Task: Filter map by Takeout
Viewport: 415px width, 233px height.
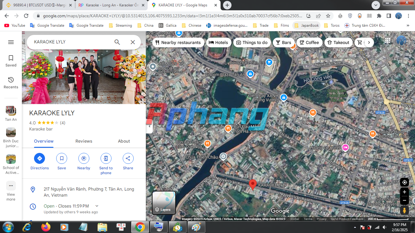Action: pyautogui.click(x=338, y=42)
